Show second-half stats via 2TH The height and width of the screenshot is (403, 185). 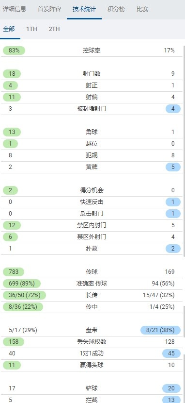coord(54,29)
